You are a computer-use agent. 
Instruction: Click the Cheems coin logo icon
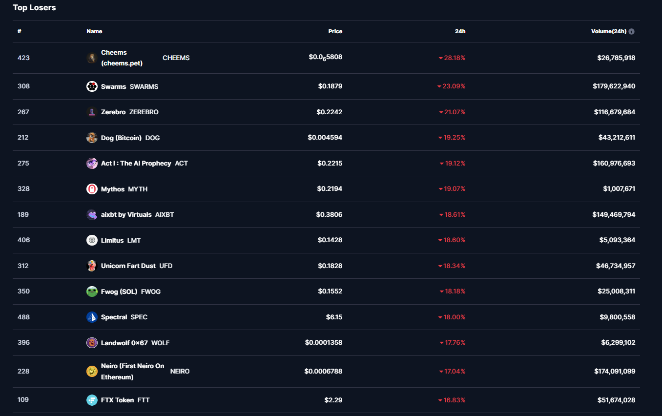point(92,58)
